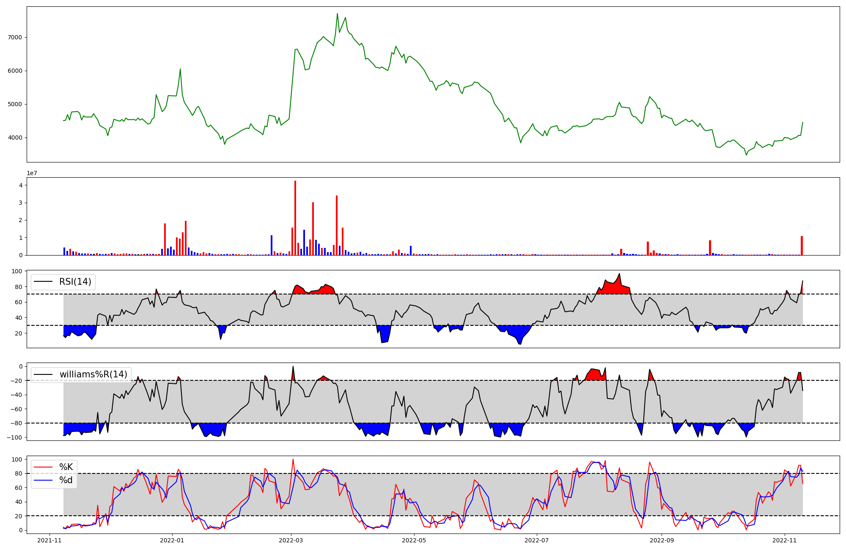
Task: Click the 2022-07 x-axis date label
Action: point(536,540)
